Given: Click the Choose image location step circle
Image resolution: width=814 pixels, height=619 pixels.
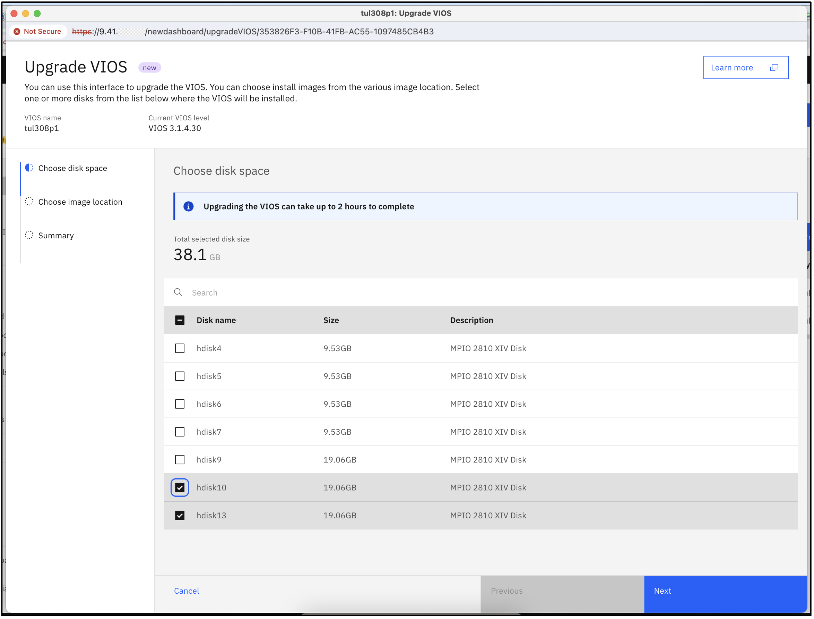Looking at the screenshot, I should 29,202.
